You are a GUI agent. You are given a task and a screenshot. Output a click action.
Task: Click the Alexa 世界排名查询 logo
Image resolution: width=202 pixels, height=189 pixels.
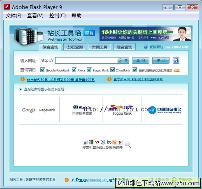pyautogui.click(x=82, y=110)
